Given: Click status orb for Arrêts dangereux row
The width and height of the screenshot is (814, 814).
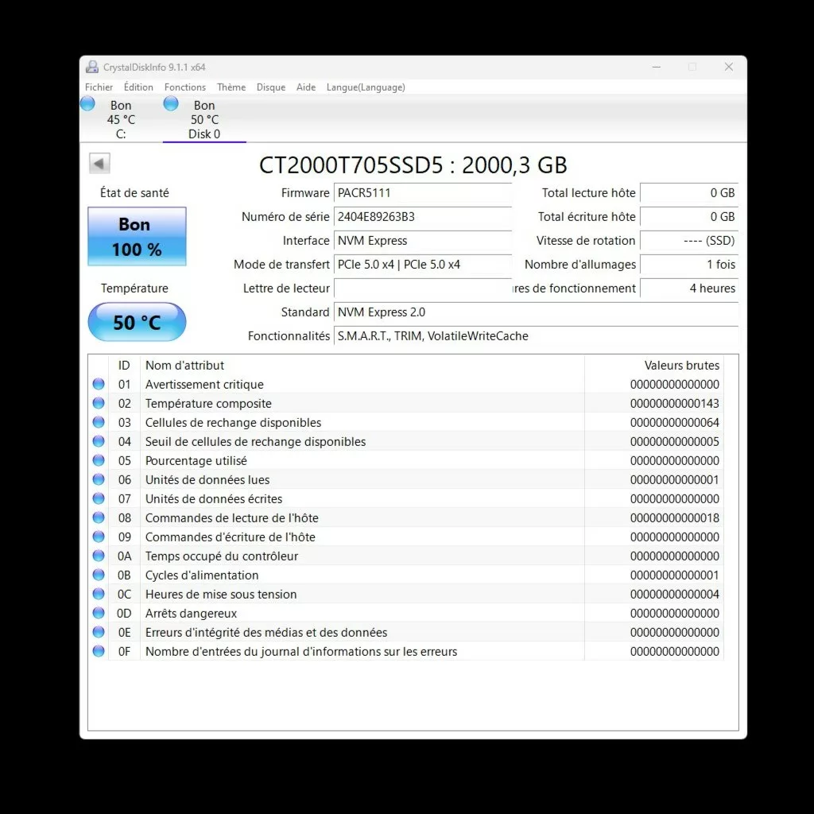Looking at the screenshot, I should click(99, 613).
